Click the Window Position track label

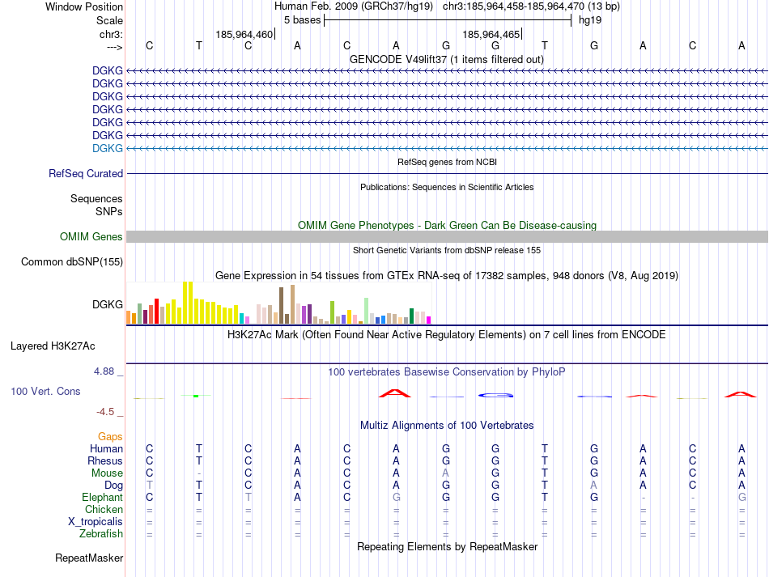coord(84,6)
